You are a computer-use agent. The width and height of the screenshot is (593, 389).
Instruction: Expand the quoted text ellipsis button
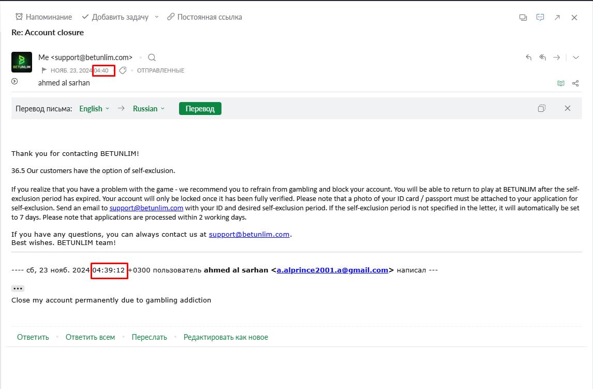click(x=18, y=289)
